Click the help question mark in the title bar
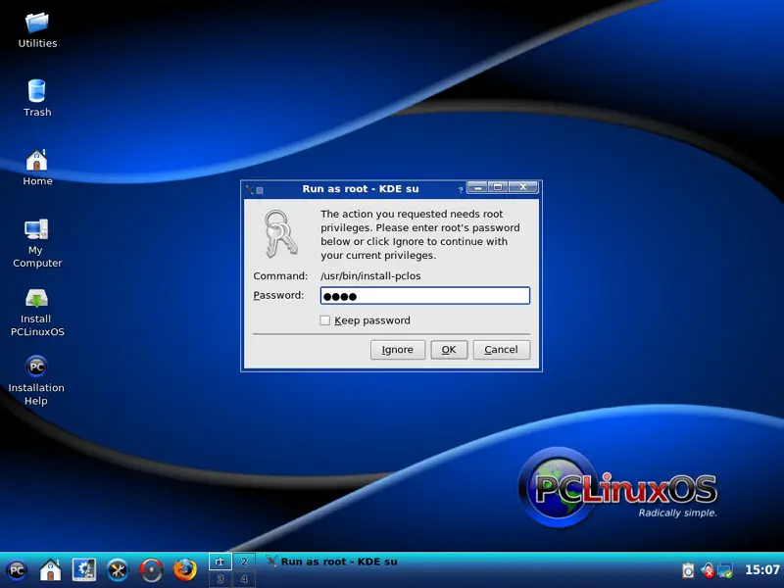 (x=461, y=190)
